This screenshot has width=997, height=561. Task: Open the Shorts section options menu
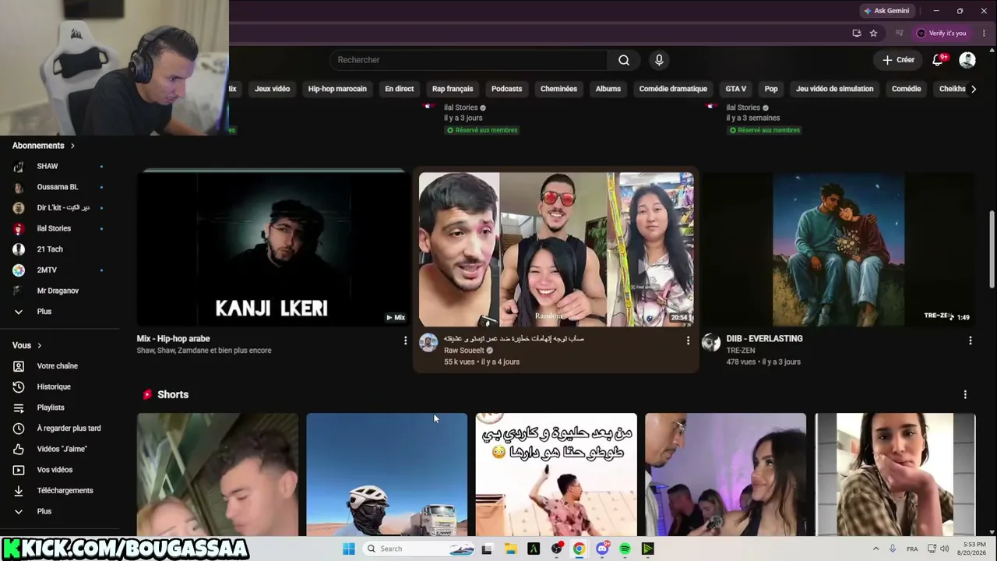click(965, 394)
